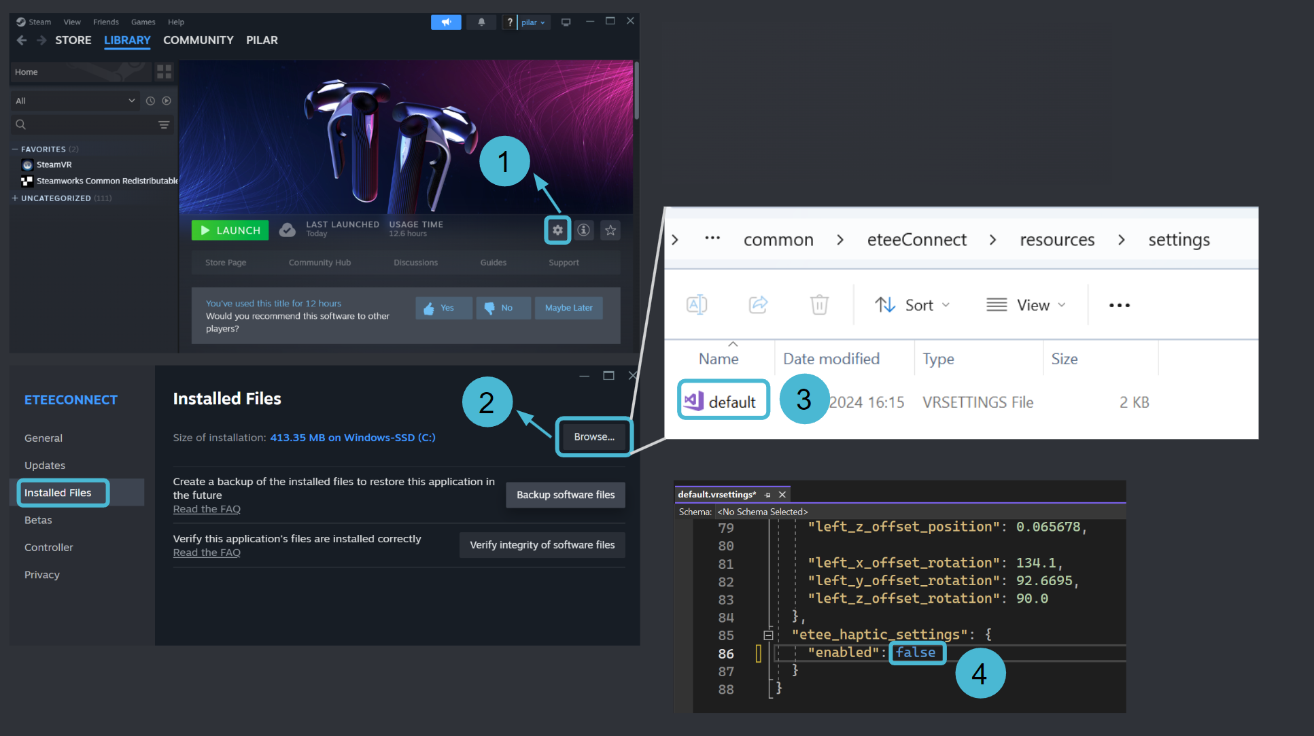Open Steam notifications bell icon
This screenshot has height=736, width=1314.
(x=481, y=22)
